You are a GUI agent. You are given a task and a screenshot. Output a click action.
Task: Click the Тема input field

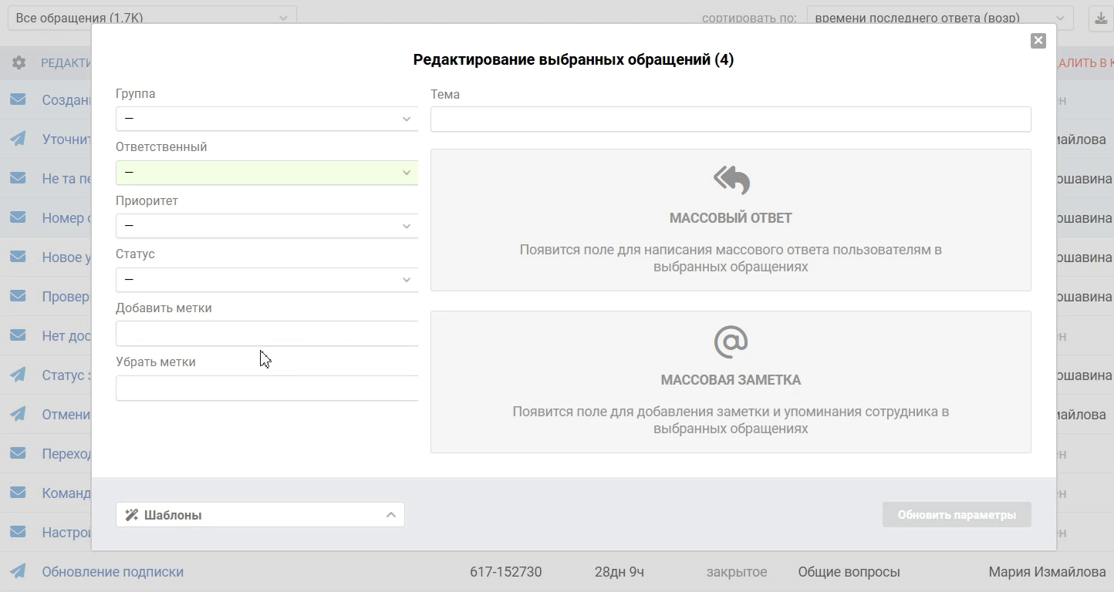click(731, 119)
